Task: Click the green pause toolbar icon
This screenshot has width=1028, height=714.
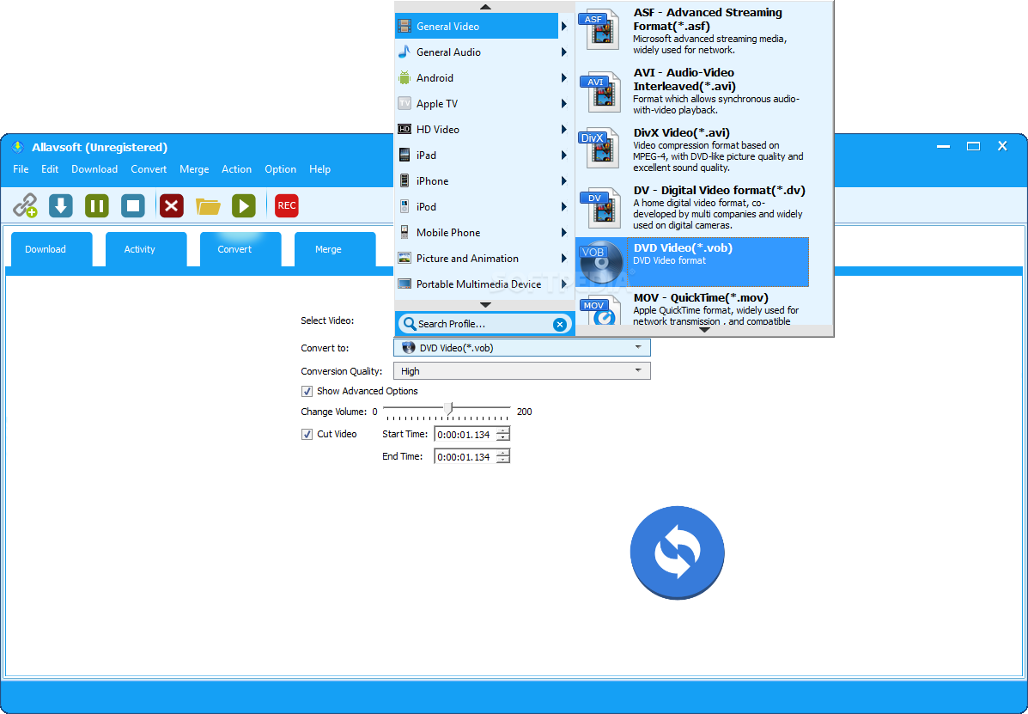Action: [97, 206]
